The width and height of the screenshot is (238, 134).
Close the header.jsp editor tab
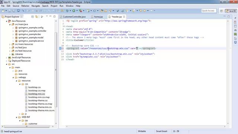point(124,16)
